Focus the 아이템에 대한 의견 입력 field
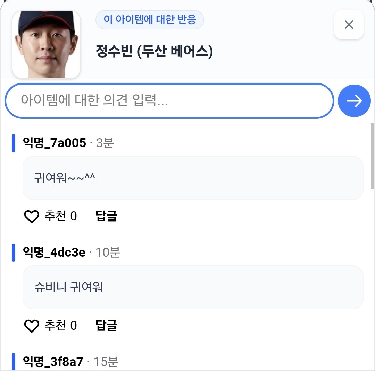375x371 pixels. (169, 101)
